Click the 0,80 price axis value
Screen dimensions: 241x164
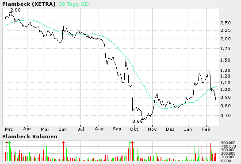coord(226,106)
